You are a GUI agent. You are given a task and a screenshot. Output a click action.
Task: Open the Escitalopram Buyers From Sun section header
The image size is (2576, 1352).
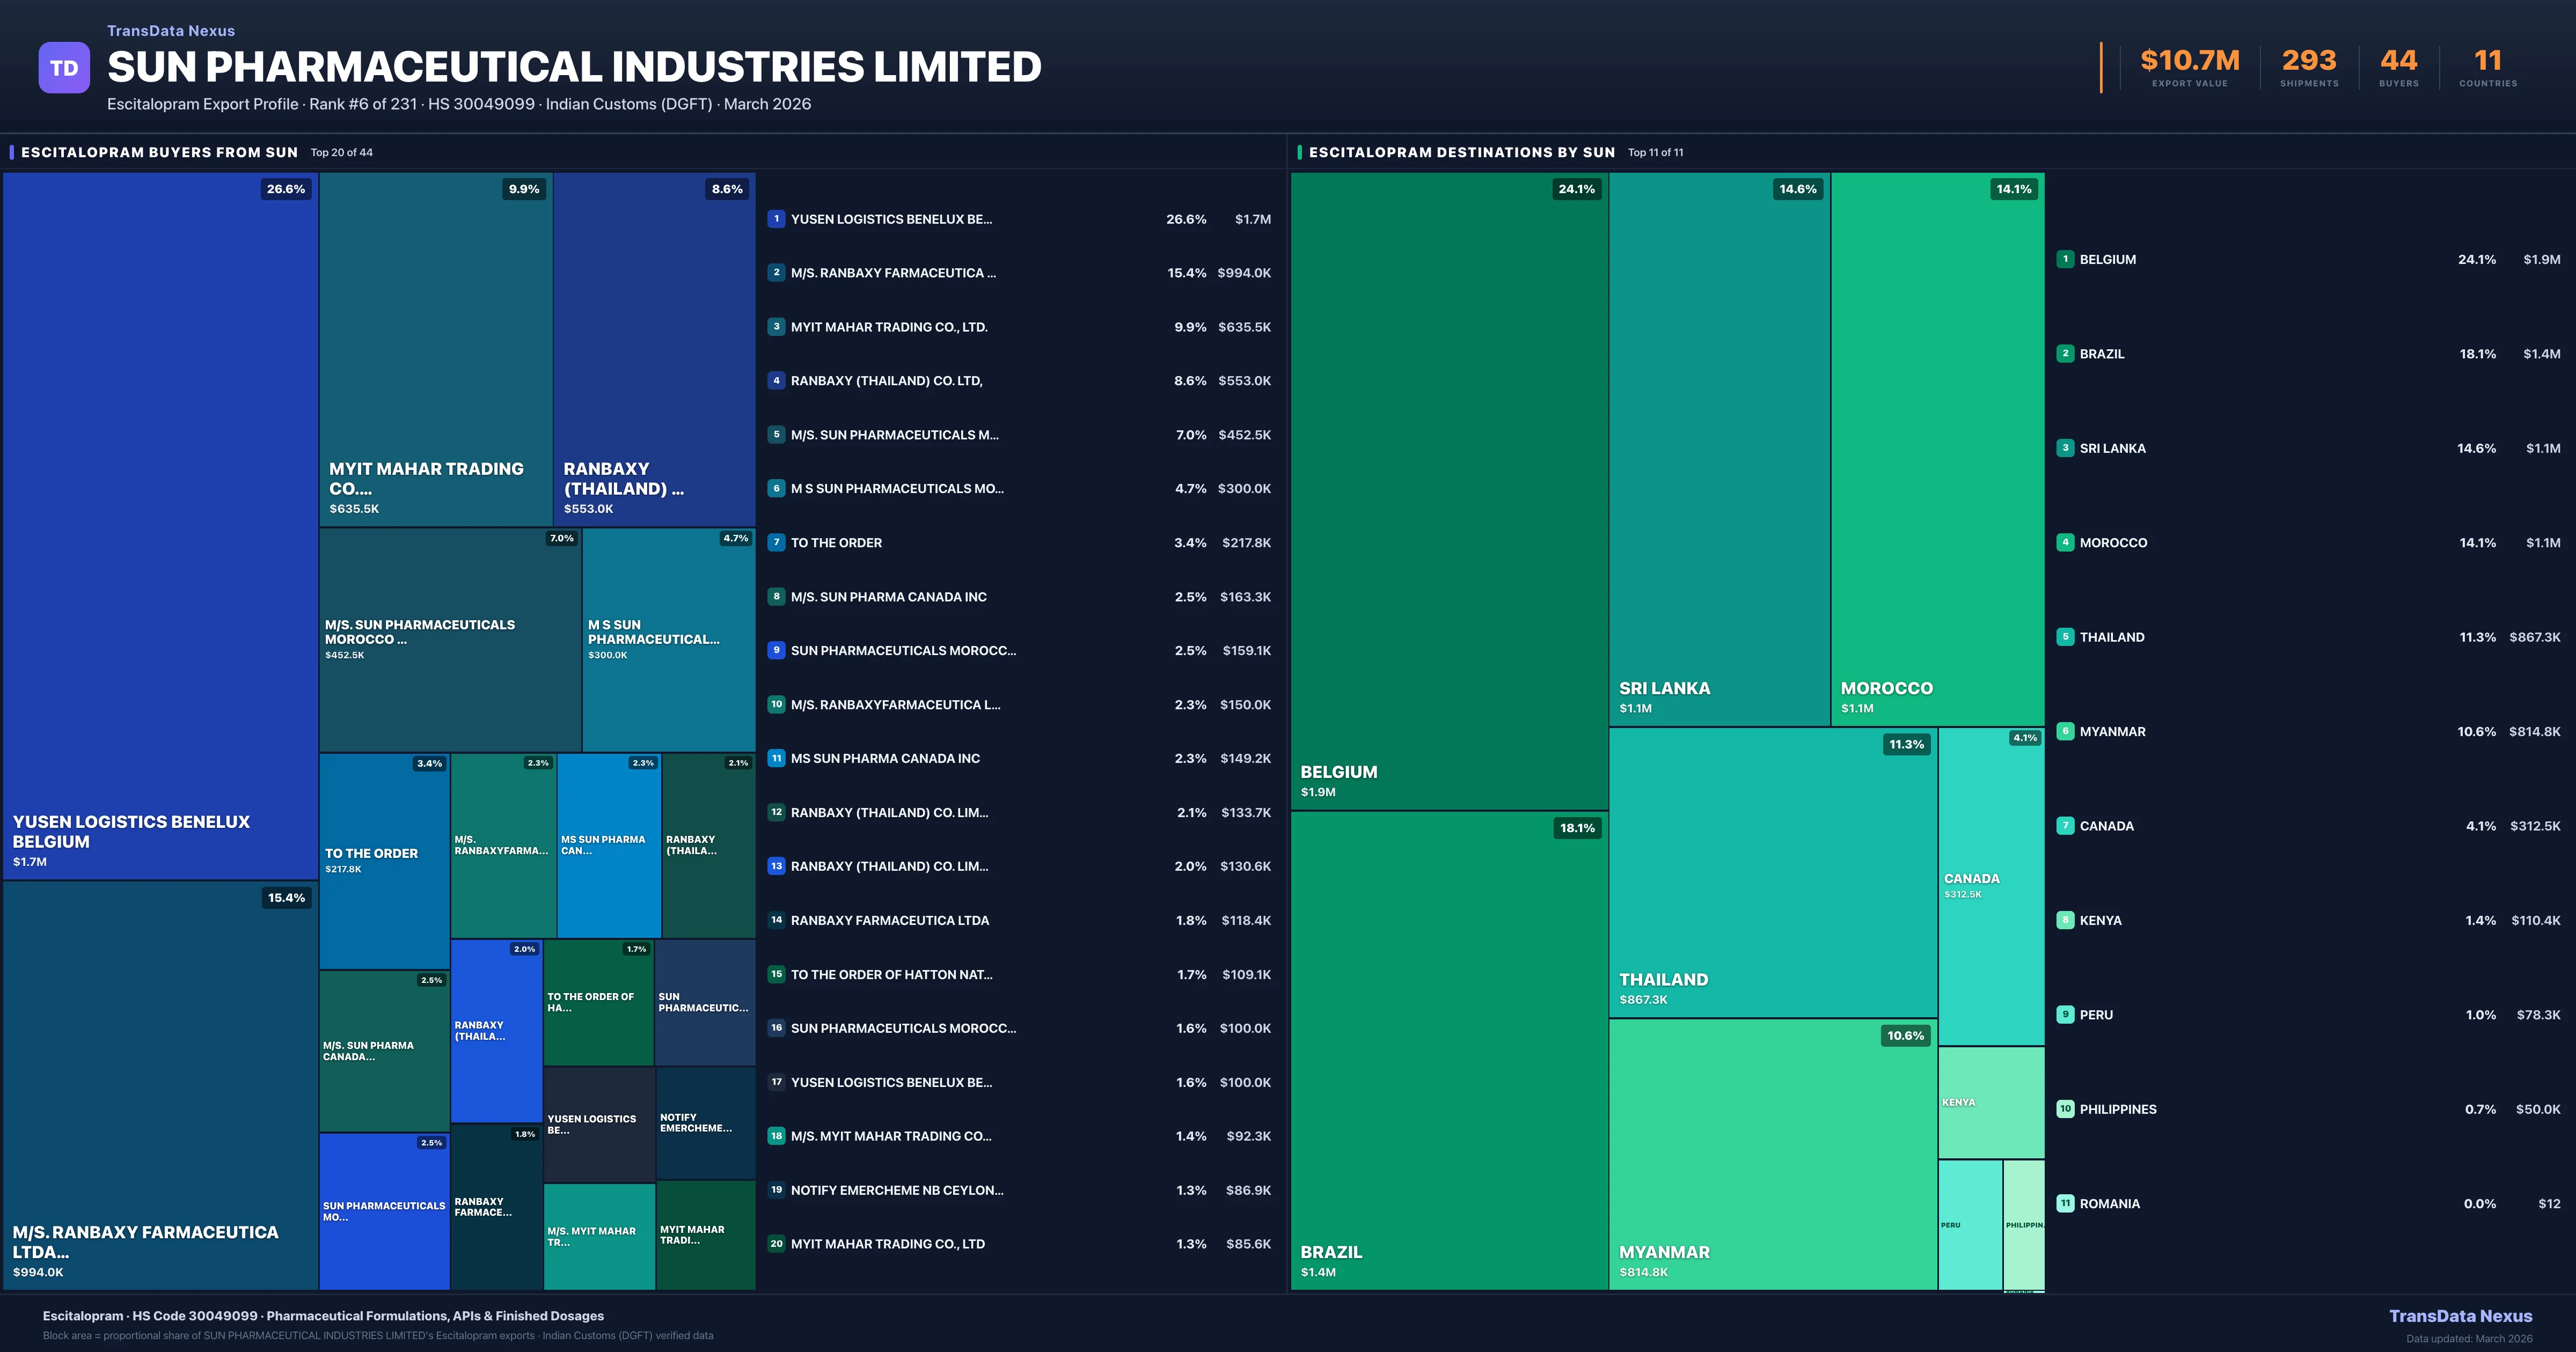click(x=159, y=152)
